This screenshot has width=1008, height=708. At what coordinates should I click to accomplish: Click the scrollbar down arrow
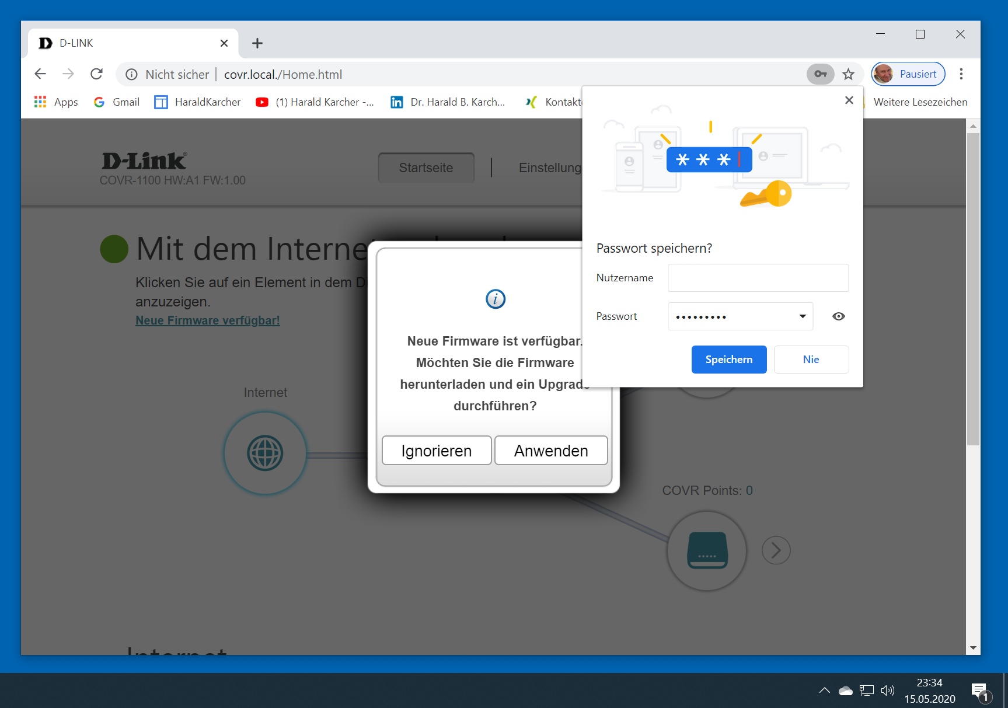973,648
